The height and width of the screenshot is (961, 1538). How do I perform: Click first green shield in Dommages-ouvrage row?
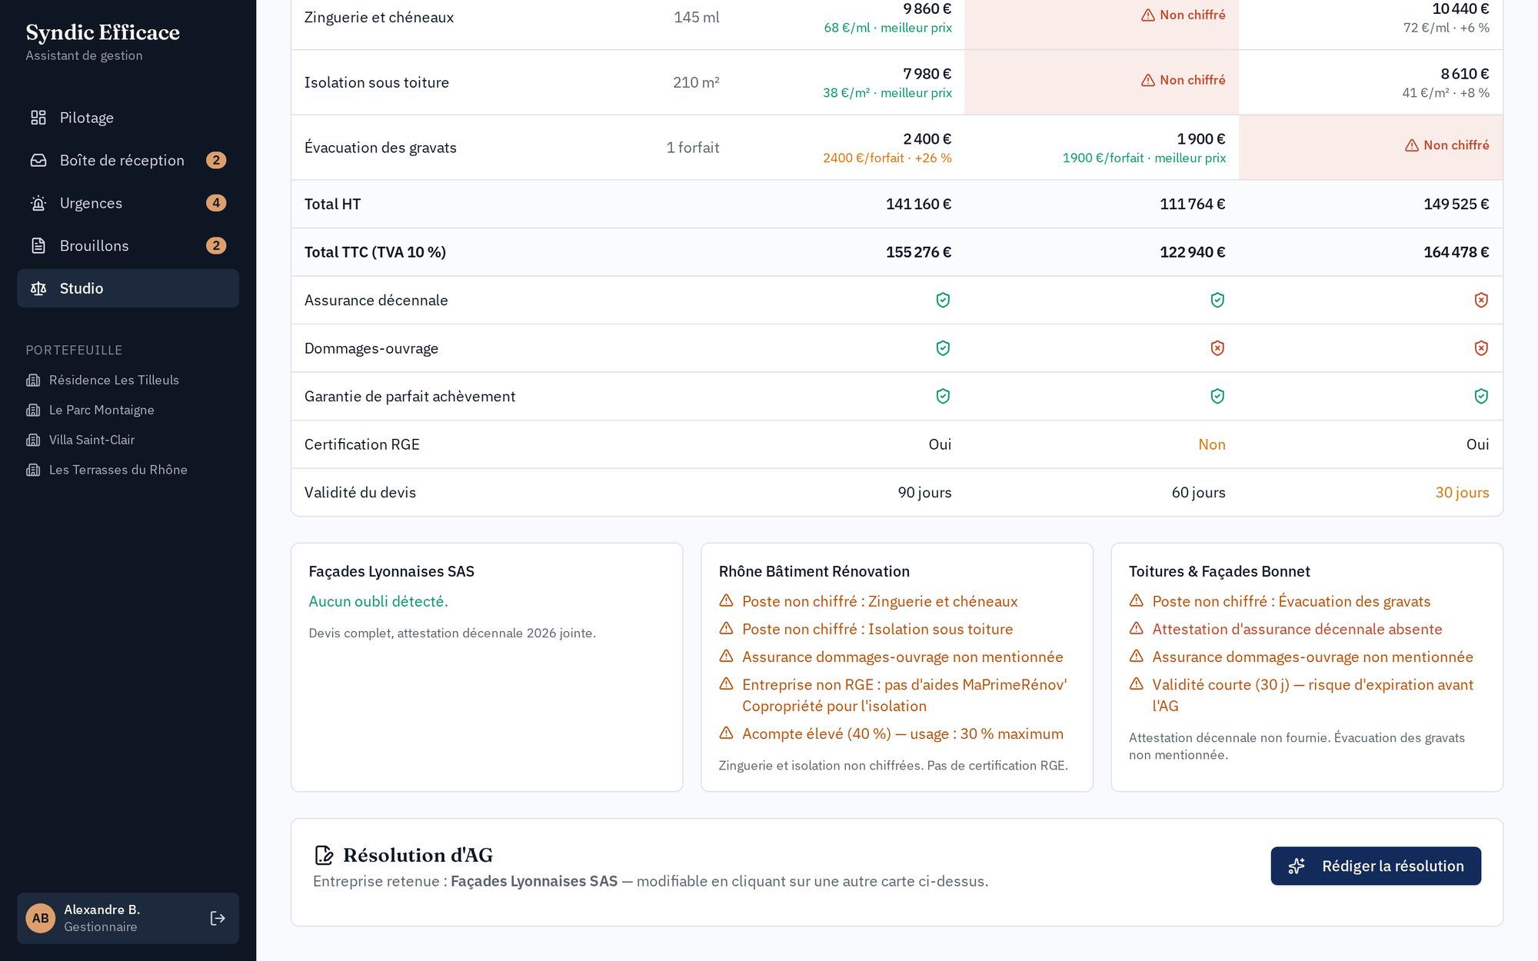[x=943, y=348]
